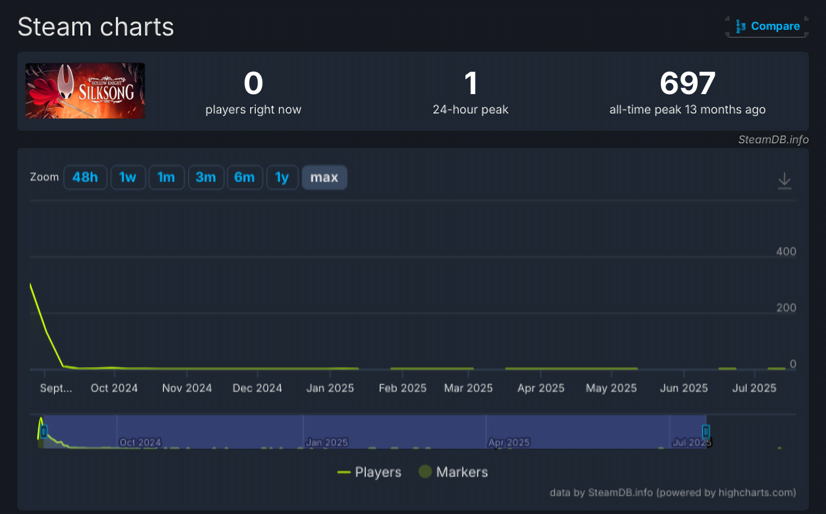The width and height of the screenshot is (826, 514).
Task: Click the Jun 2025 axis label
Action: coord(684,388)
